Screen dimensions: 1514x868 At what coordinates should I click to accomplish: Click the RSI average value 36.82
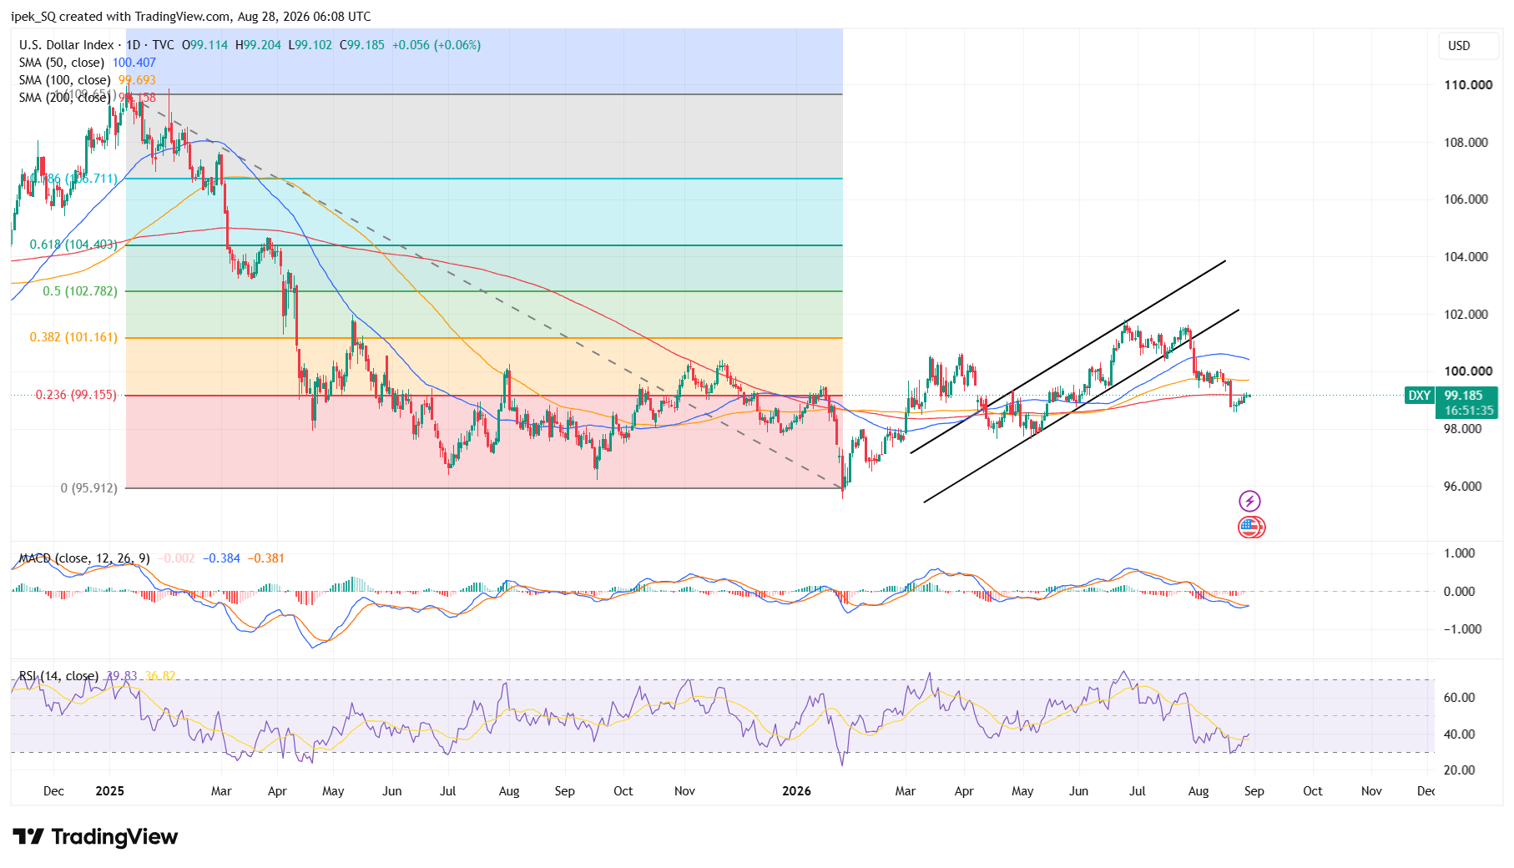coord(160,676)
